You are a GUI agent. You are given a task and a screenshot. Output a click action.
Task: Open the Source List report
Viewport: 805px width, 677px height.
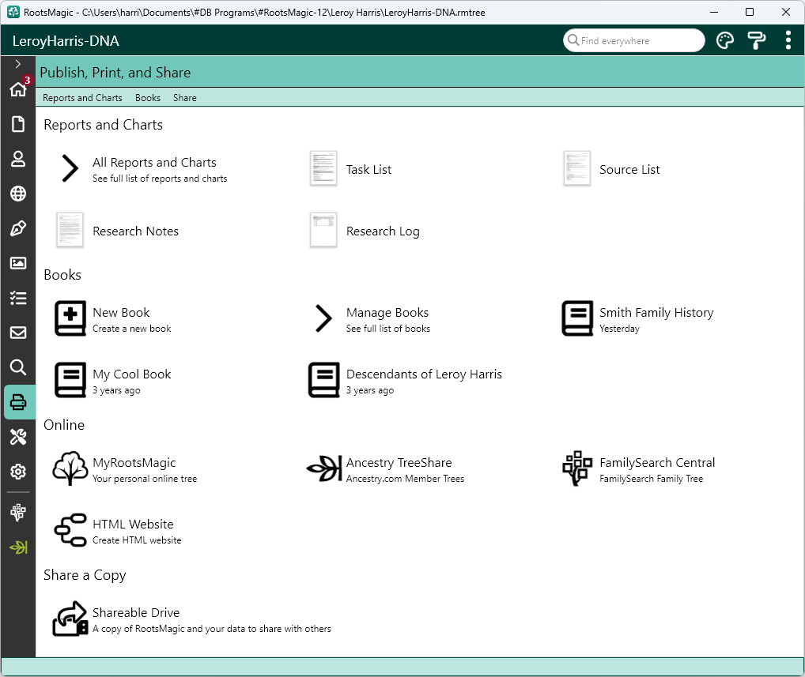pyautogui.click(x=629, y=169)
